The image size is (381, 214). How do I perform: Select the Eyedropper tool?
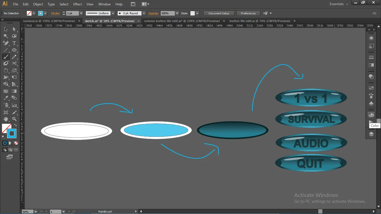coord(6,98)
